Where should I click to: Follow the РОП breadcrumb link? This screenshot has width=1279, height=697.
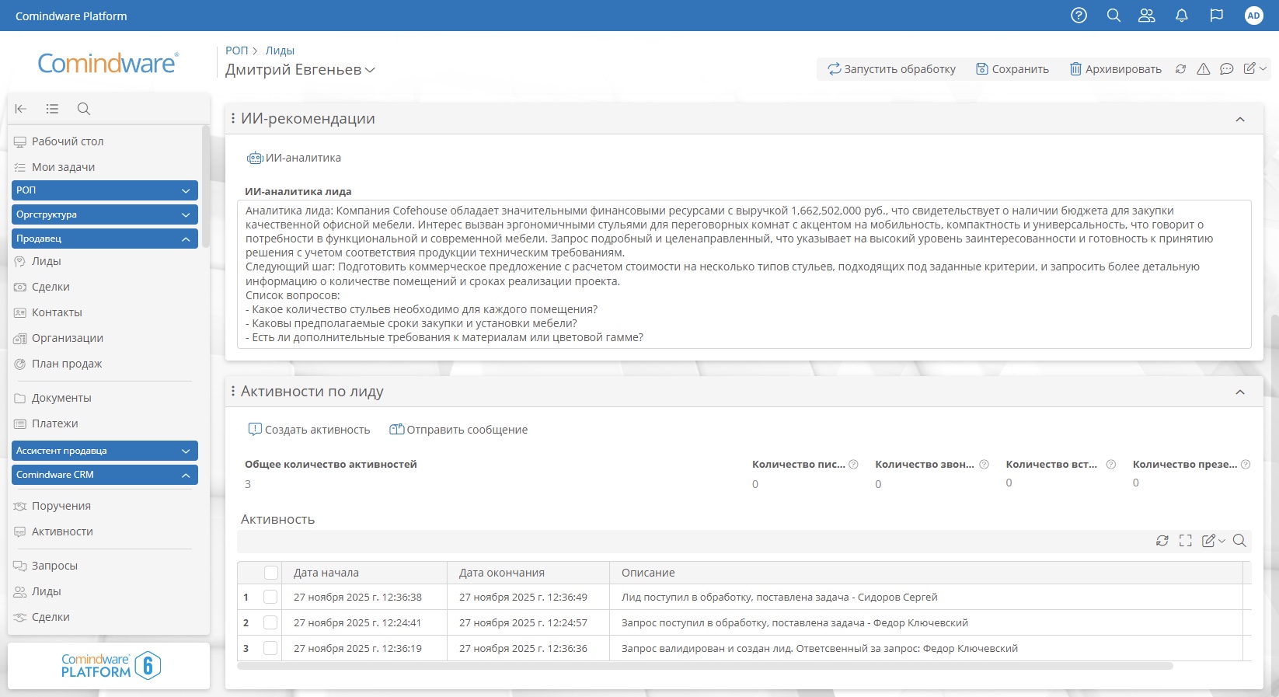point(236,51)
